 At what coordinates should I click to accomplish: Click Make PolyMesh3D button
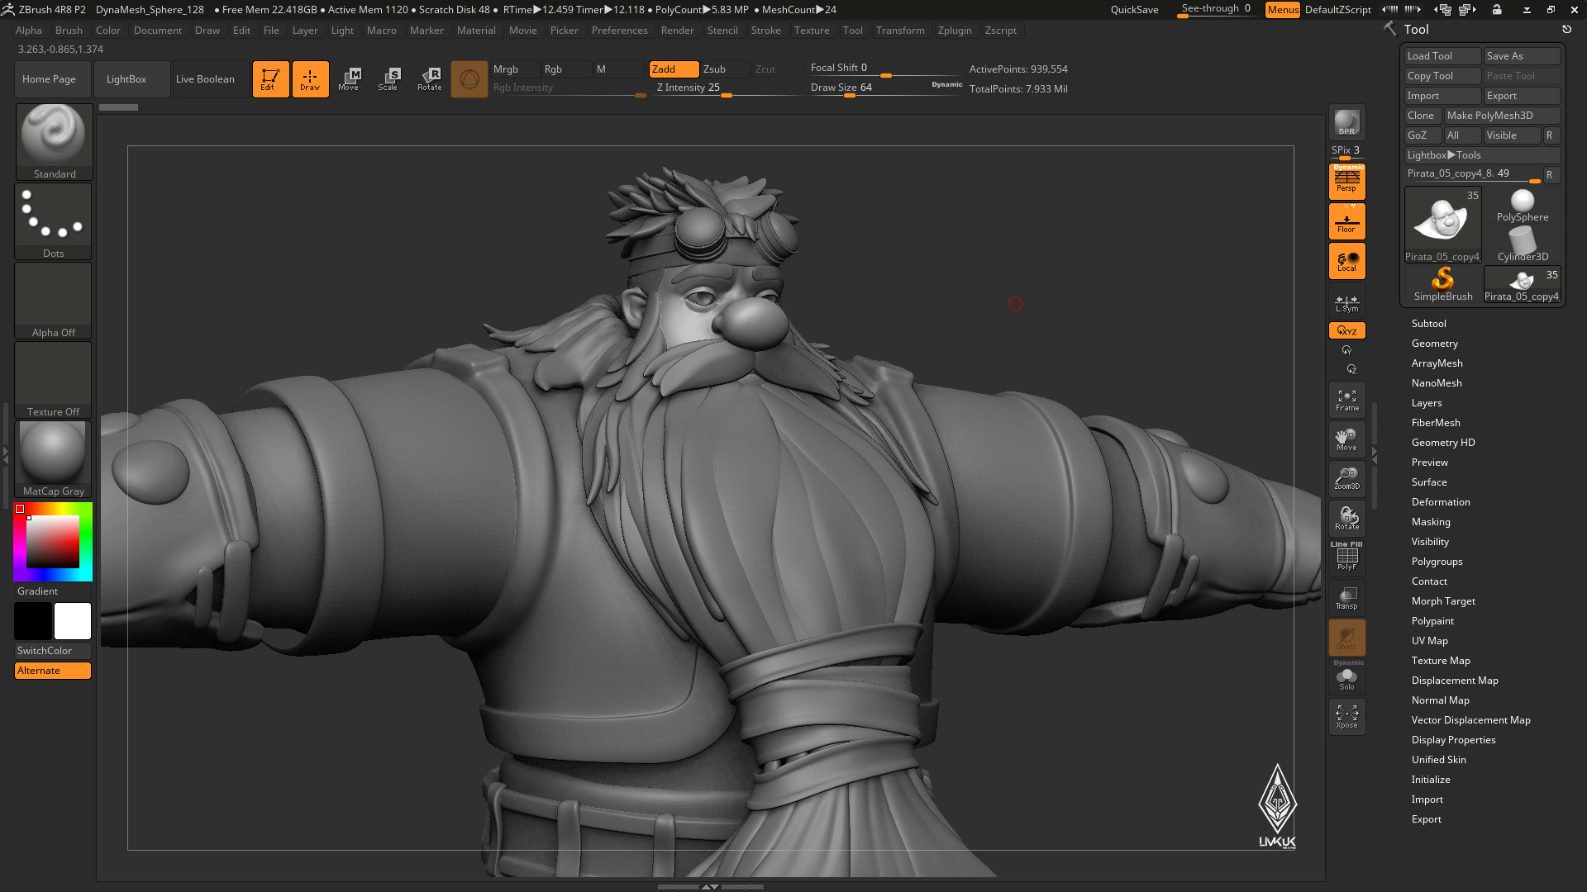pos(1502,116)
